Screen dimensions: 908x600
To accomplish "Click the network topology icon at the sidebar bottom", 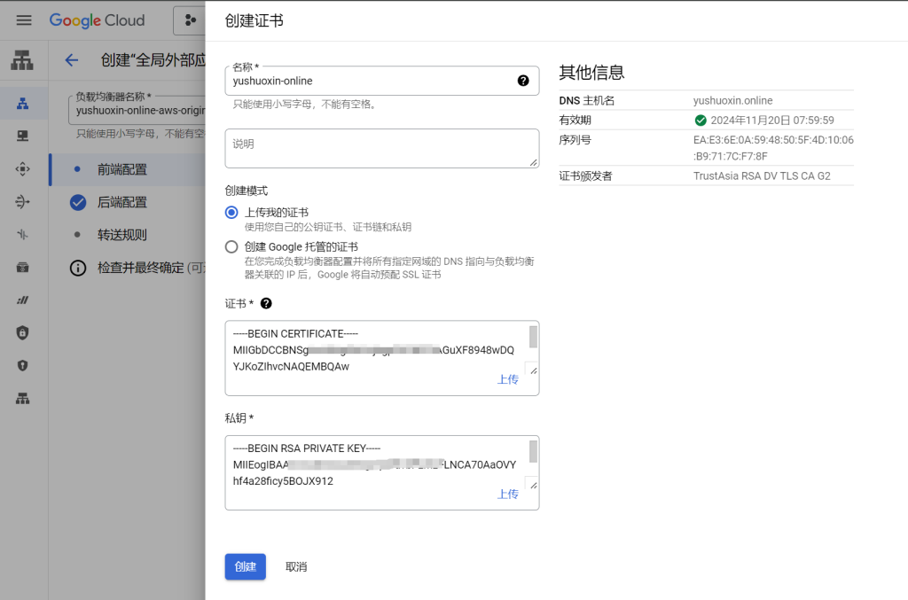I will coord(23,398).
